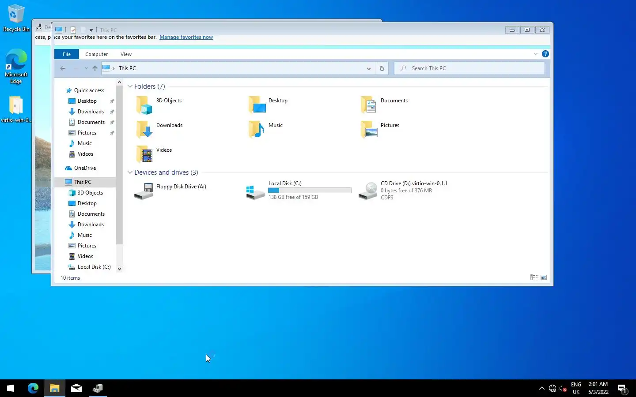Select pinned Pictures under Quick access
The image size is (636, 397).
(x=87, y=133)
